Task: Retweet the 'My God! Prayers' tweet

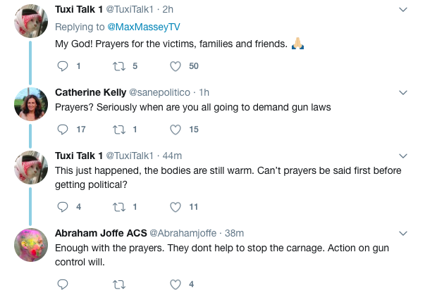Action: [119, 66]
